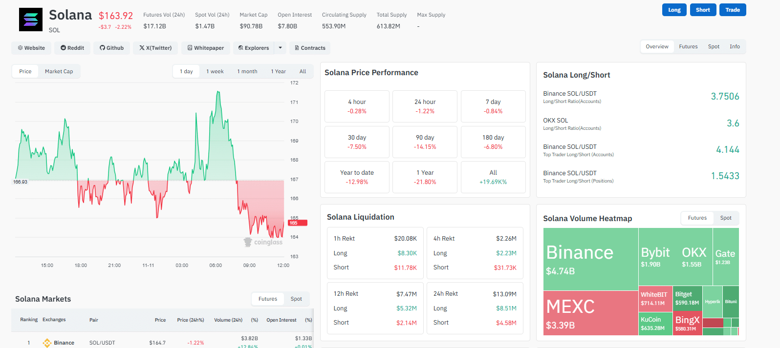Viewport: 780px width, 348px height.
Task: Open the Github repository link
Action: 111,48
